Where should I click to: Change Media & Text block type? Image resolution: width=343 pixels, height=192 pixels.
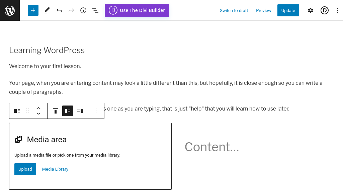pyautogui.click(x=17, y=111)
